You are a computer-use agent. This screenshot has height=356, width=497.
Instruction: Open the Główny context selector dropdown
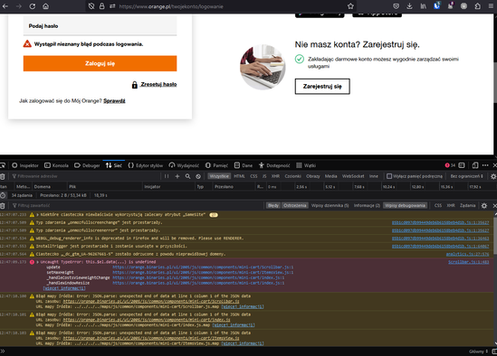[478, 351]
